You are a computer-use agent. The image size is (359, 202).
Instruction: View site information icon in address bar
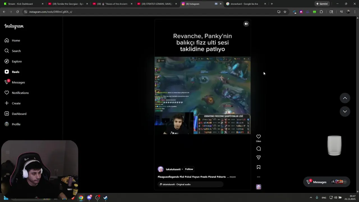(26, 12)
